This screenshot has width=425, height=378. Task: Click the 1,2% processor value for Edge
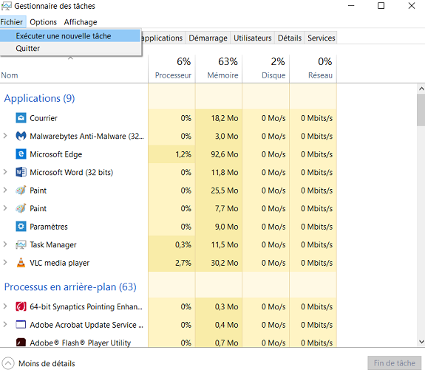pyautogui.click(x=183, y=154)
